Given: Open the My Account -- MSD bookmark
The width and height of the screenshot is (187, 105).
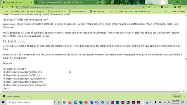Looking at the screenshot, I should 57,12.
